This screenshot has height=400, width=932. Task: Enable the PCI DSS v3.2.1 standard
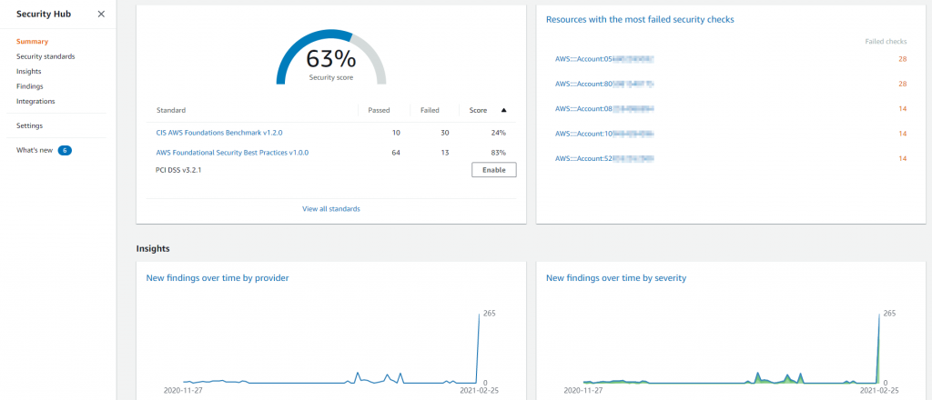tap(494, 170)
